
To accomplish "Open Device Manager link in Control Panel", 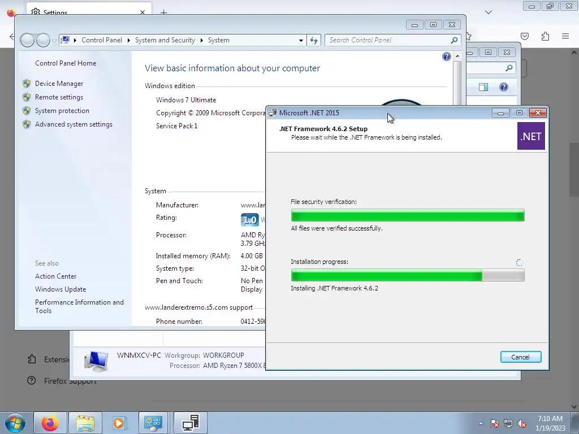I will (x=59, y=84).
